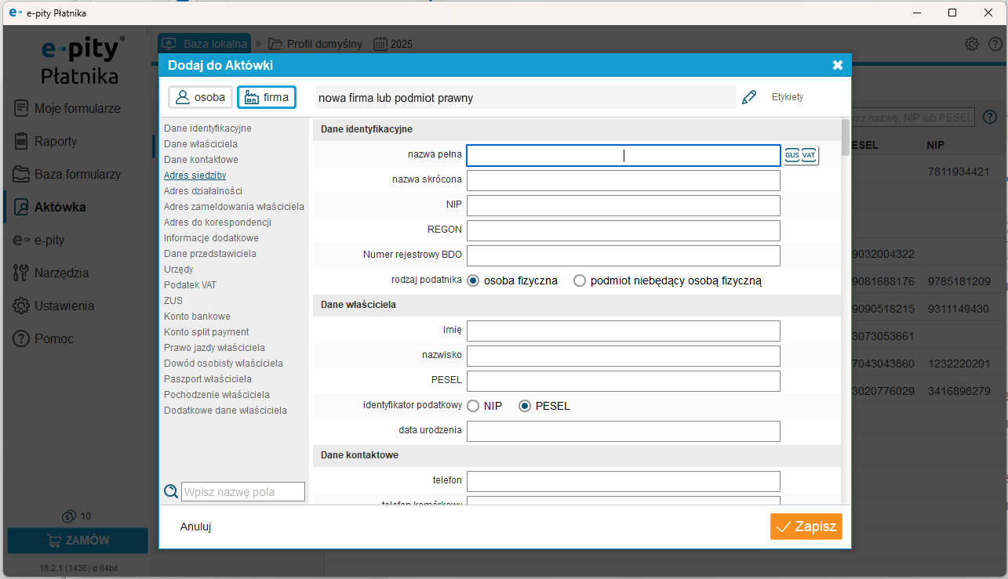The height and width of the screenshot is (579, 1008).
Task: Open the Etykiety labels menu
Action: pyautogui.click(x=788, y=97)
